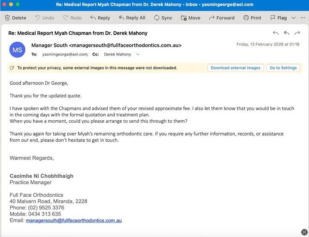Click the Delete trash icon in toolbar
309x237 pixels.
pyautogui.click(x=7, y=18)
